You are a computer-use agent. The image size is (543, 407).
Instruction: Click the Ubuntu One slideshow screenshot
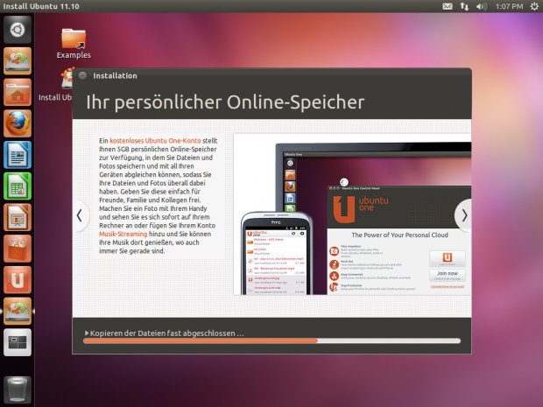pyautogui.click(x=352, y=214)
